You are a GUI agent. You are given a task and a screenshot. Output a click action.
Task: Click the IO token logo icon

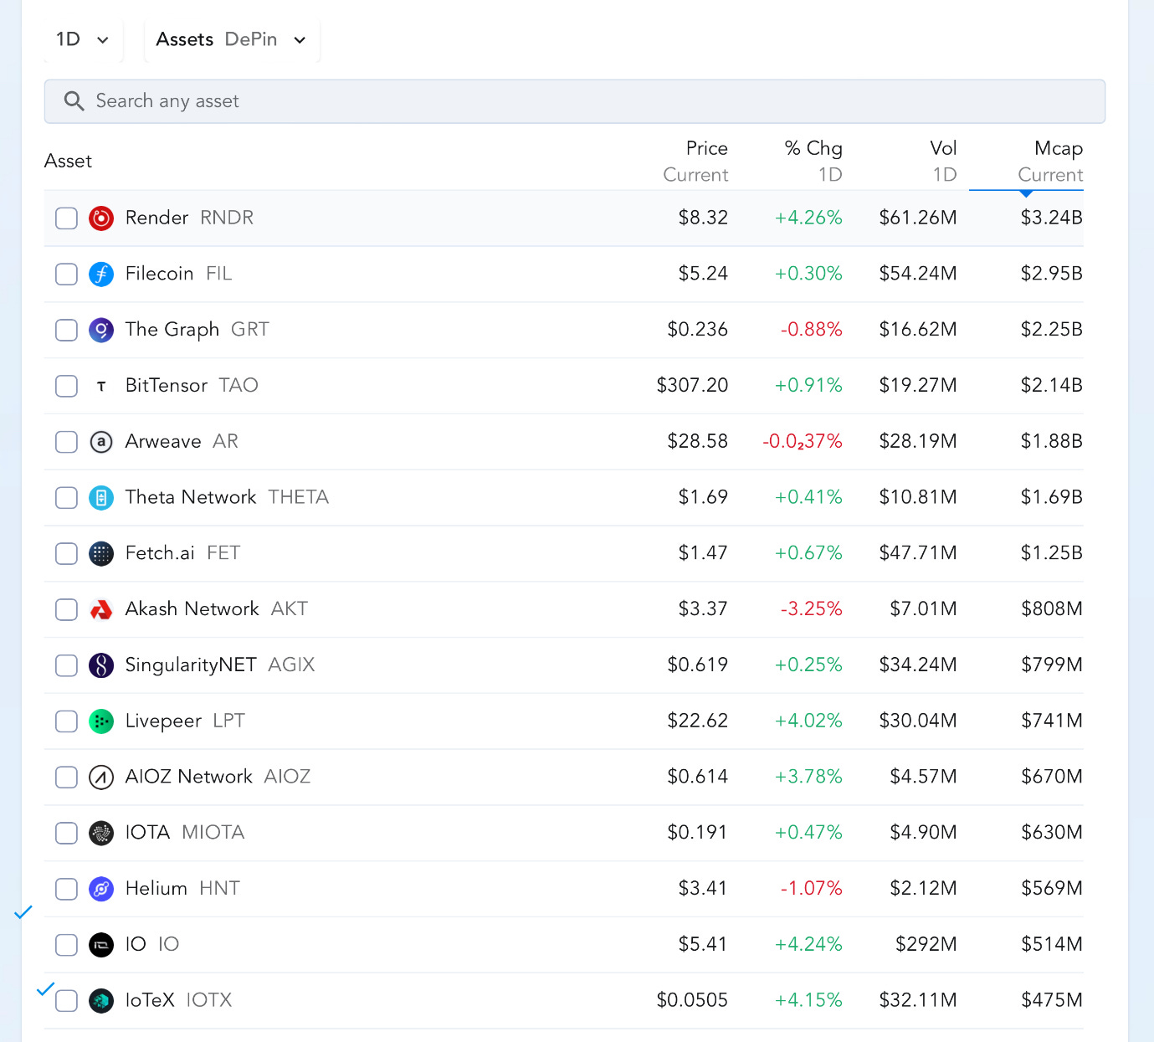tap(101, 945)
